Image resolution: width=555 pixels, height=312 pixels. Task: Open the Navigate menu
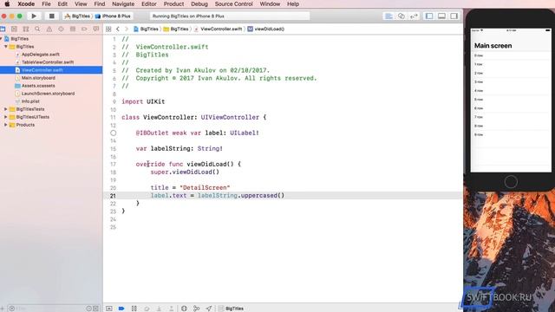(x=123, y=3)
